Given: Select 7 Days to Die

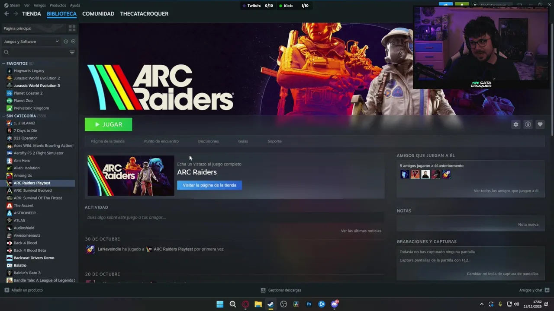Looking at the screenshot, I should (x=25, y=130).
